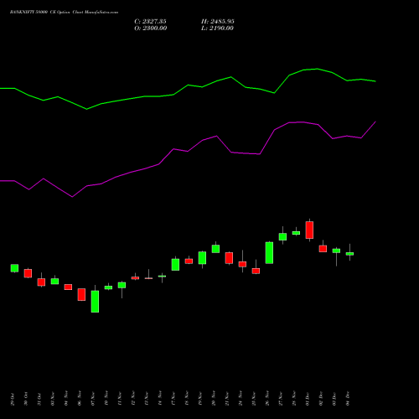Click the red candle above 06 Nov

click(81, 294)
